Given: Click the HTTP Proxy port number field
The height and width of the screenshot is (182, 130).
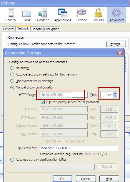Looking at the screenshot, I should 107,95.
